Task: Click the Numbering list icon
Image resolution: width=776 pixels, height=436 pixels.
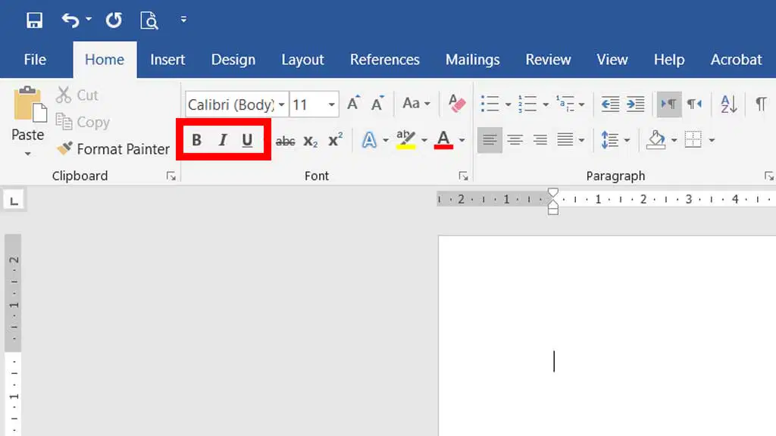Action: (527, 104)
